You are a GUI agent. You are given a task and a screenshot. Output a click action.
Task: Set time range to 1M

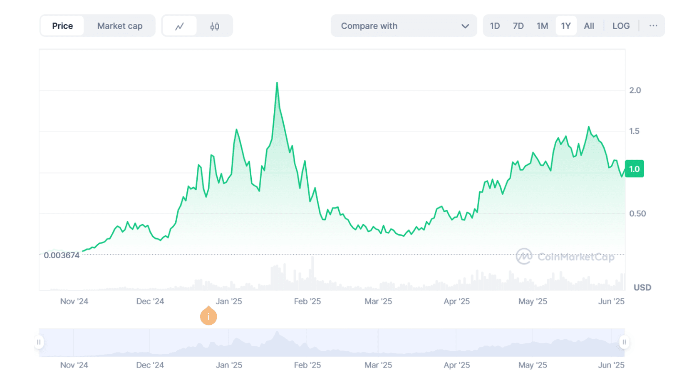(x=542, y=26)
